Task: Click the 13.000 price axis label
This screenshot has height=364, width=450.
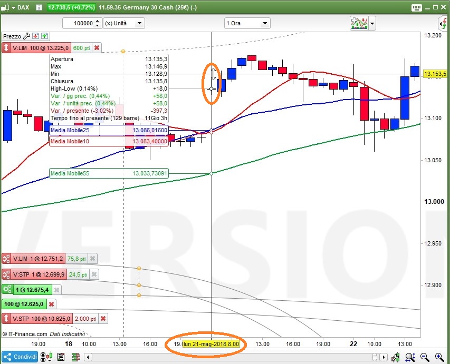Action: (434, 202)
